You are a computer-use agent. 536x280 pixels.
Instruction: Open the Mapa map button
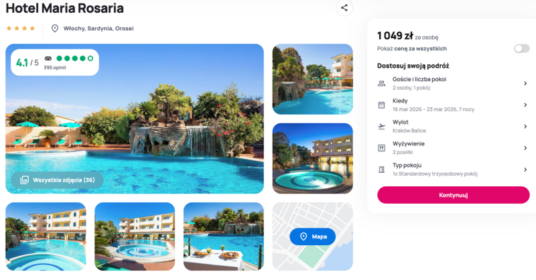click(312, 236)
